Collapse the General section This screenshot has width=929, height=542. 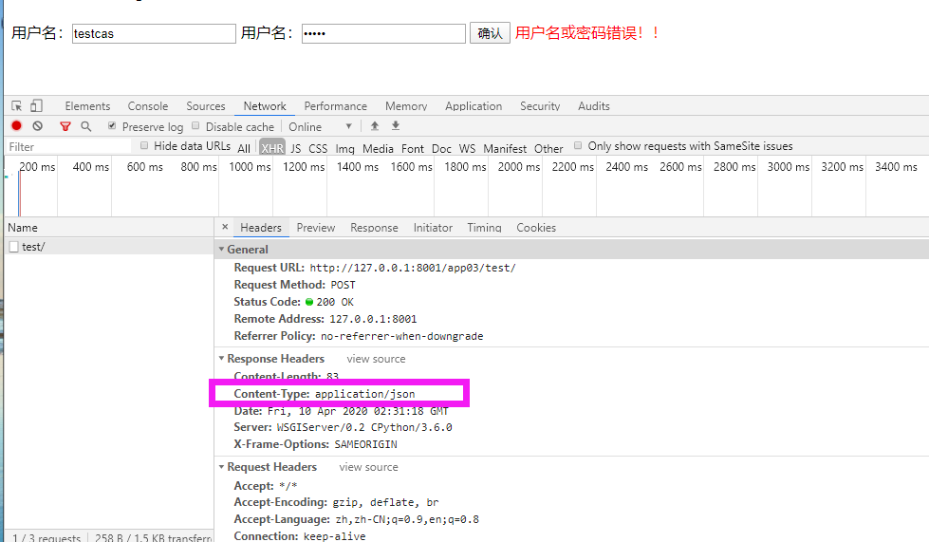[x=221, y=250]
